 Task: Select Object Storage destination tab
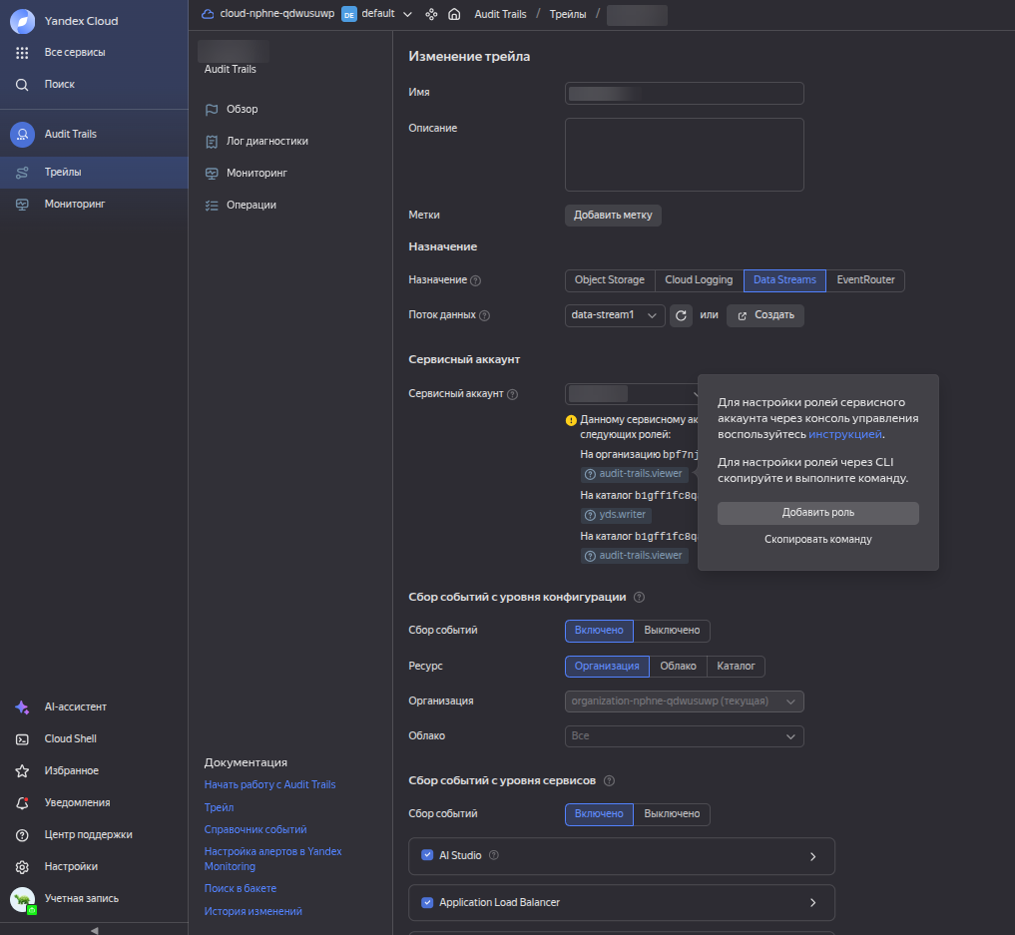tap(609, 280)
